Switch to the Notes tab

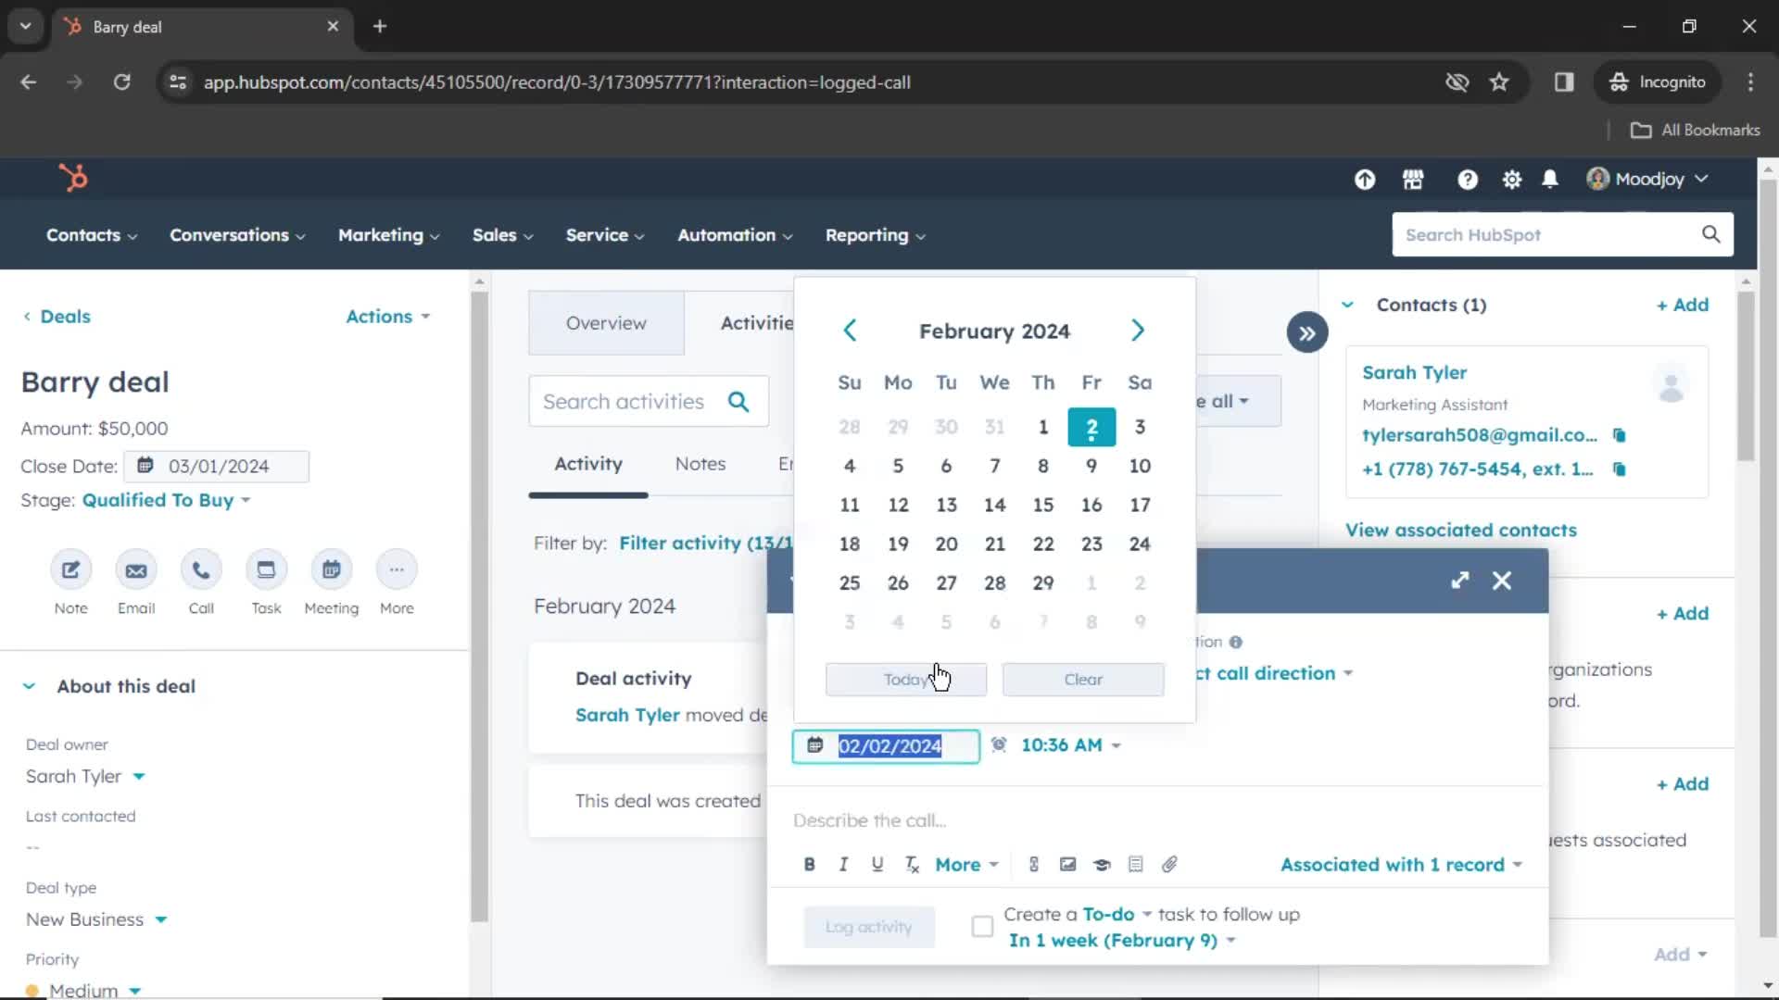[700, 463]
